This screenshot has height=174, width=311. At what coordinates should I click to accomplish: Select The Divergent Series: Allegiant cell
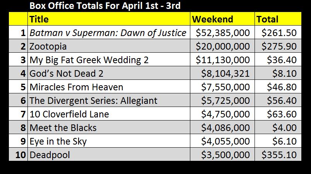click(x=93, y=101)
